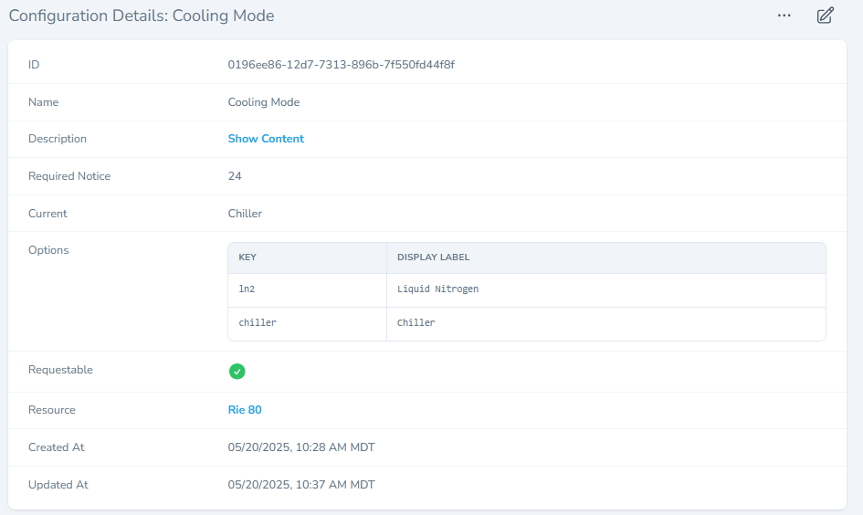
Task: Select the ln2 key cell
Action: (x=247, y=289)
